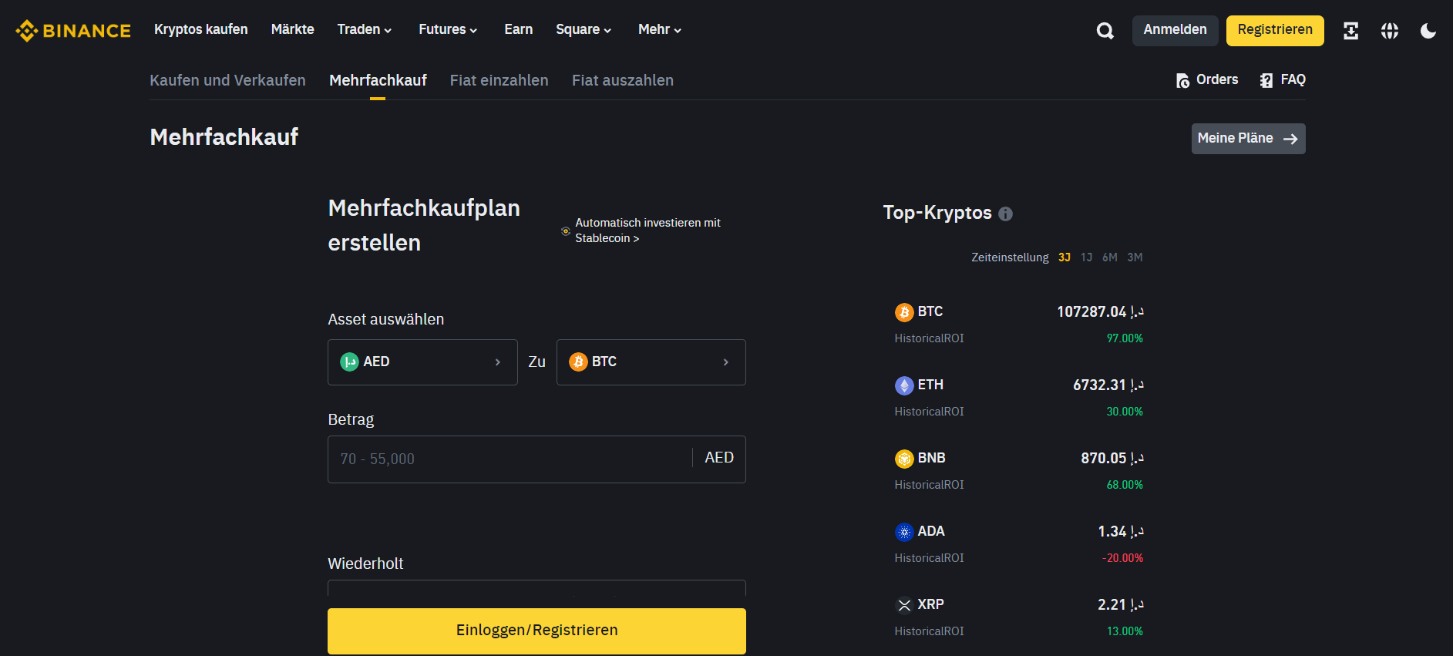This screenshot has height=656, width=1453.
Task: Toggle dark mode moon icon
Action: [x=1428, y=31]
